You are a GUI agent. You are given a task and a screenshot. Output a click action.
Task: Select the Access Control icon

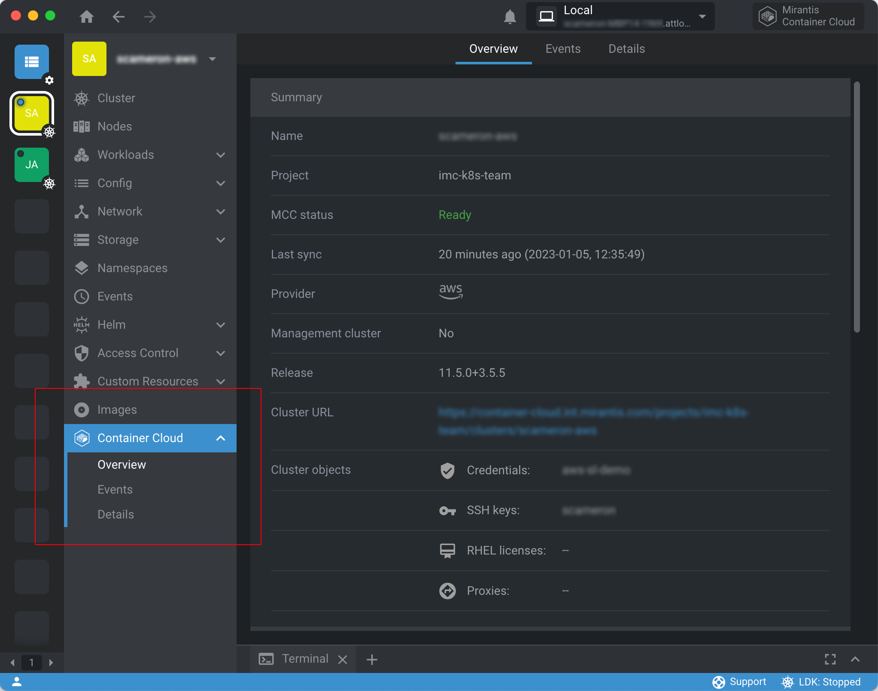point(81,353)
